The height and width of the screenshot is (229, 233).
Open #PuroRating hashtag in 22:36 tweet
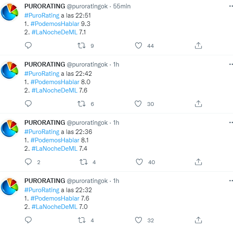pos(42,132)
